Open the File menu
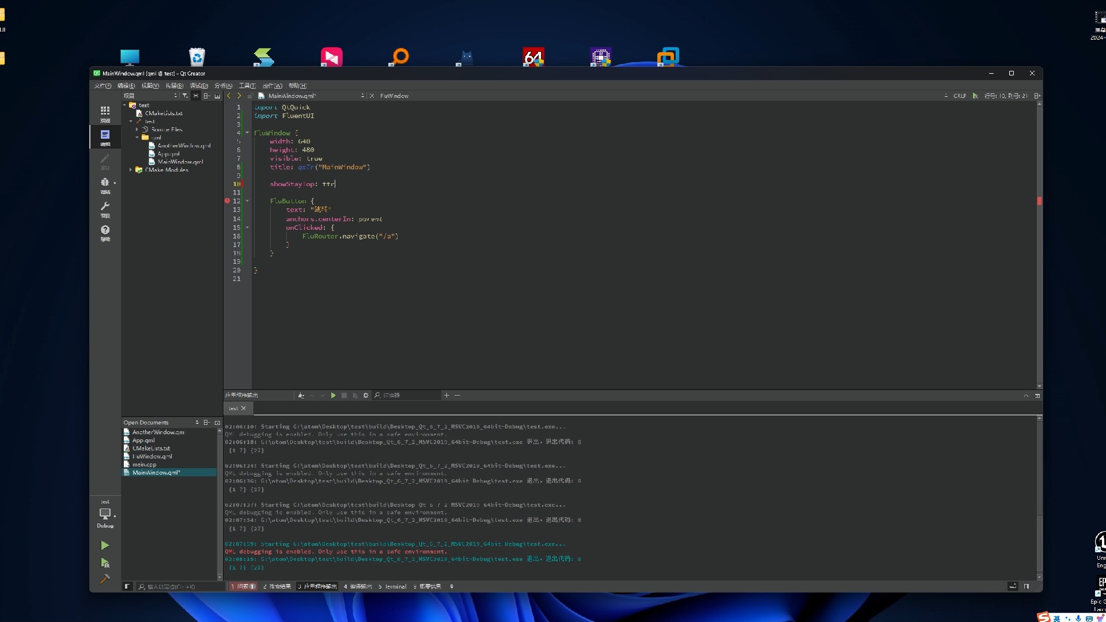This screenshot has width=1106, height=622. [x=103, y=85]
